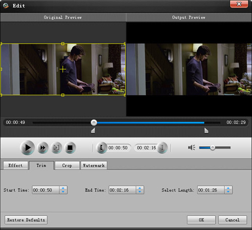
Task: Increase End Time with the up arrow
Action: tap(140, 188)
